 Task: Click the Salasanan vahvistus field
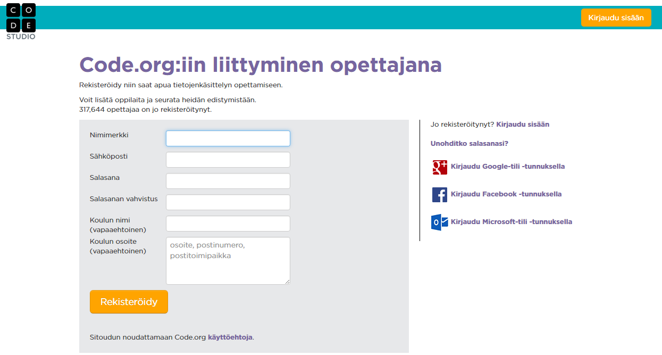coord(228,202)
